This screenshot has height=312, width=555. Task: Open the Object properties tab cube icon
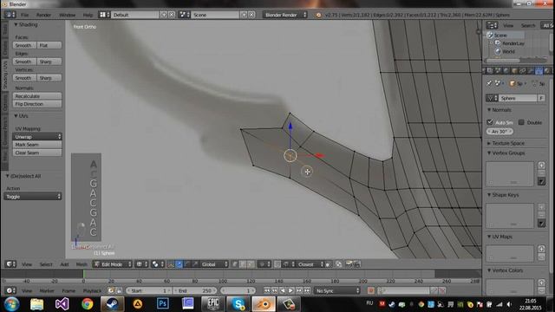514,71
